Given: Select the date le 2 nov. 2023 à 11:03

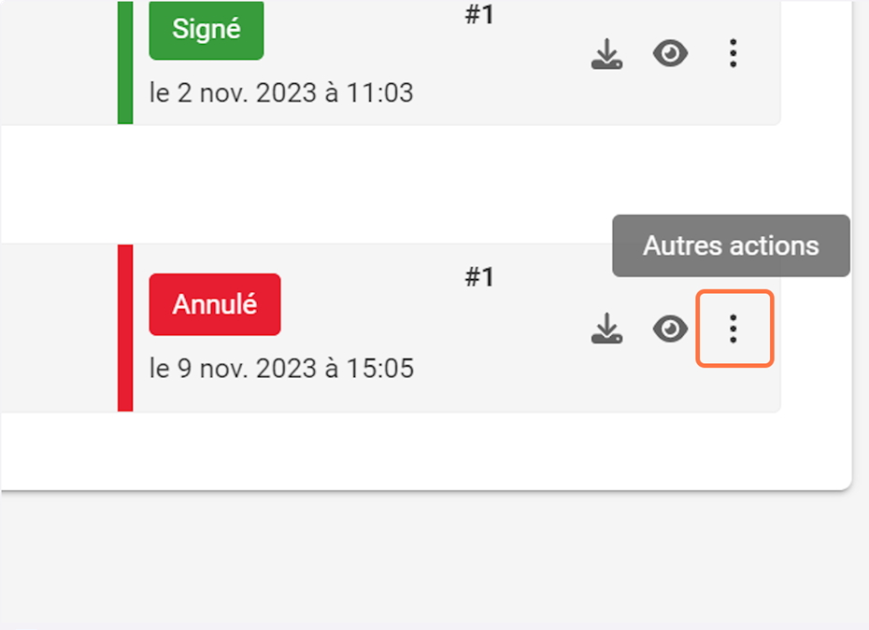Looking at the screenshot, I should pos(281,93).
